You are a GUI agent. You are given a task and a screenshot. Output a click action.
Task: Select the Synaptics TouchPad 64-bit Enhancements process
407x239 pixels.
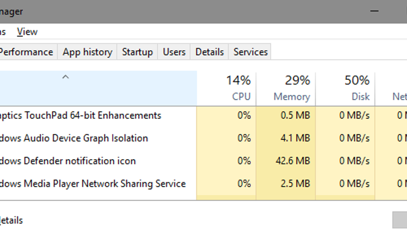tap(81, 115)
